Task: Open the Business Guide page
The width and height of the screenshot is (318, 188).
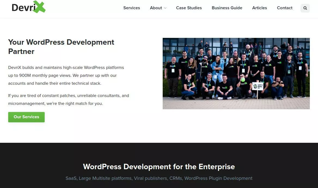Action: (x=227, y=8)
